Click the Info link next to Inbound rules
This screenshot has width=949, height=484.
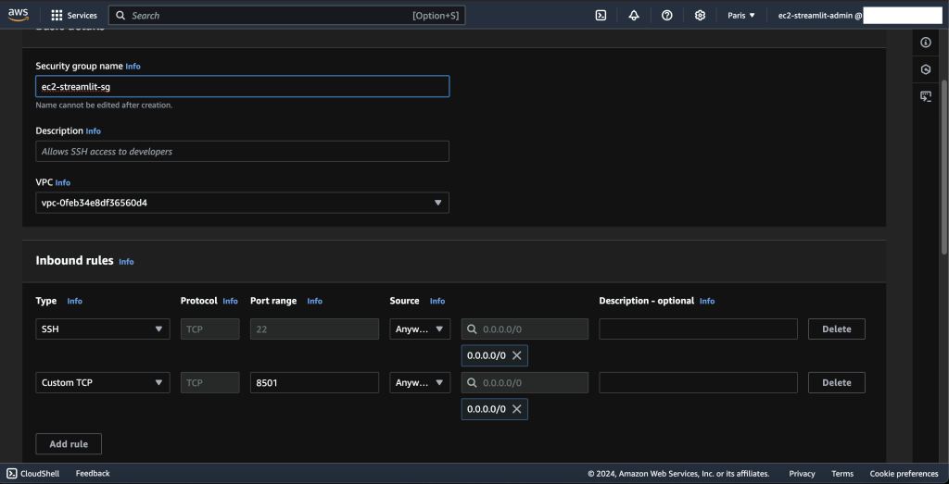[126, 262]
